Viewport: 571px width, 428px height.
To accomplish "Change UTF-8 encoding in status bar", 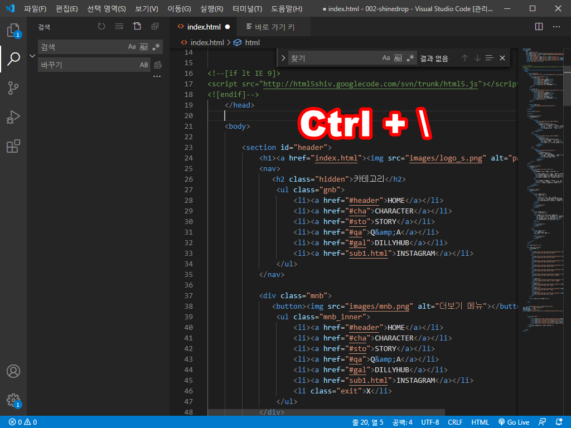I will (x=430, y=422).
